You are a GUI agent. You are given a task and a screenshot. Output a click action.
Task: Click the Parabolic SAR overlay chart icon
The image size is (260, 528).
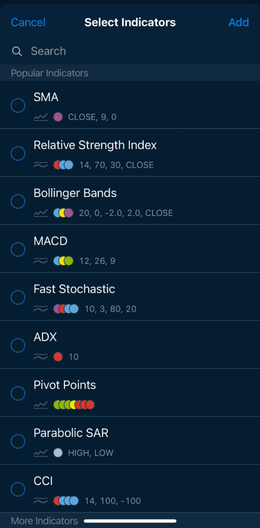(x=40, y=453)
